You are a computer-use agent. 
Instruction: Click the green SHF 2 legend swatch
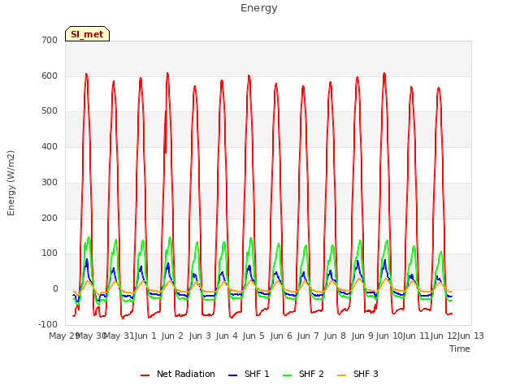point(287,375)
